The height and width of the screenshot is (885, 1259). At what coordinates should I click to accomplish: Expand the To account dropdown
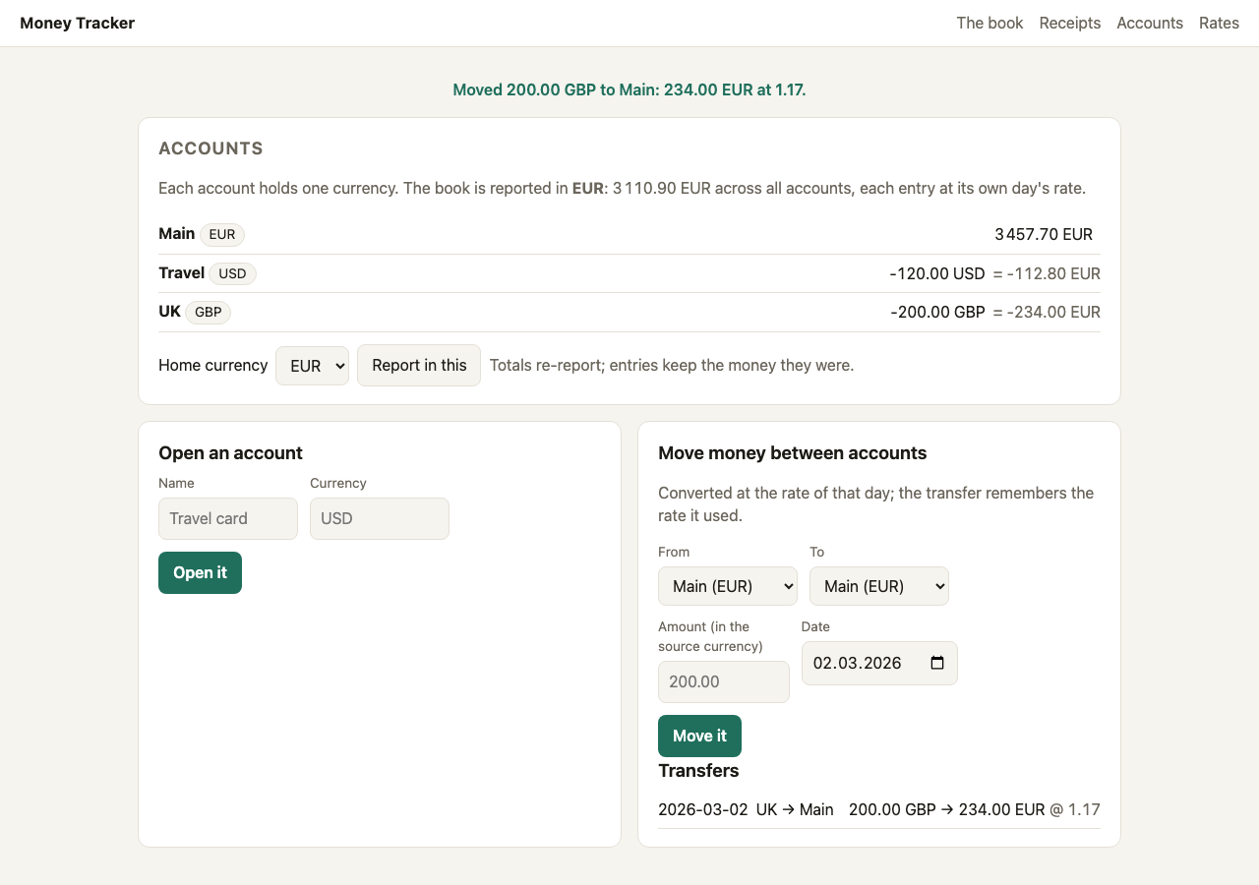(879, 586)
